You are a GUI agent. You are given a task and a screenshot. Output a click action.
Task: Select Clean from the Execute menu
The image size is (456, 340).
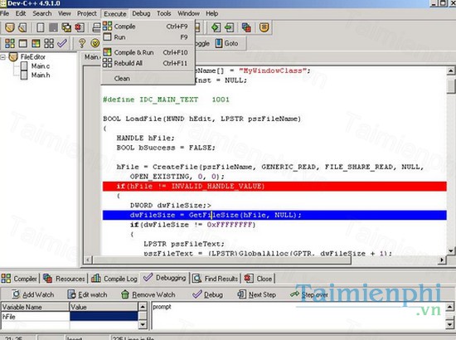pos(148,79)
